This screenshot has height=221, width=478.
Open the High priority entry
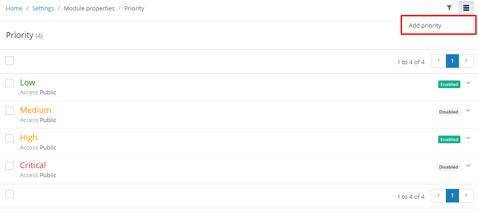click(28, 137)
